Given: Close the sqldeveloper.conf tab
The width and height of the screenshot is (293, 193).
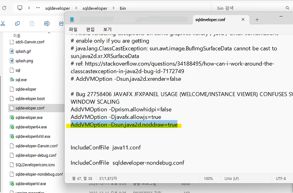Looking at the screenshot, I should point(243,19).
